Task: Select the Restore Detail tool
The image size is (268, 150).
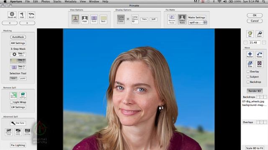Action: [x=9, y=132]
